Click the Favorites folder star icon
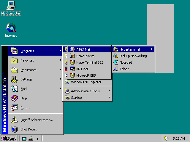Screen dimensions: 190x142 [14, 60]
